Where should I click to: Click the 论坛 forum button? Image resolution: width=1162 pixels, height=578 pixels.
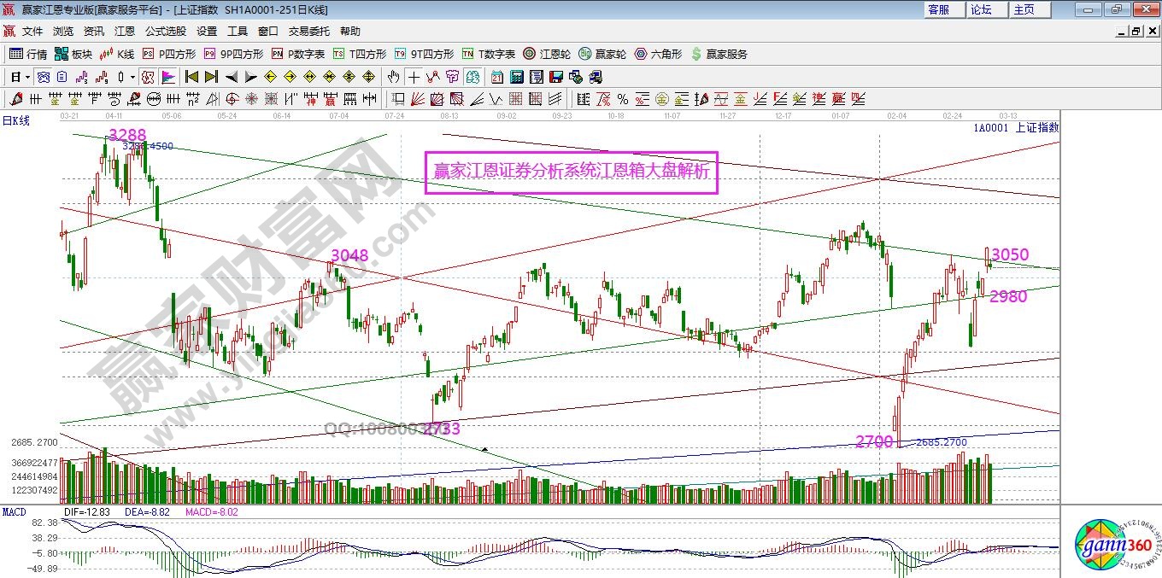981,9
